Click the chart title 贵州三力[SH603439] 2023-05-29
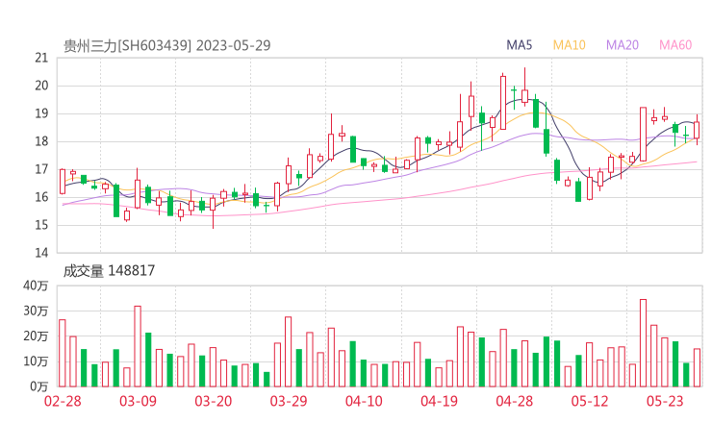The height and width of the screenshot is (423, 712). 166,45
